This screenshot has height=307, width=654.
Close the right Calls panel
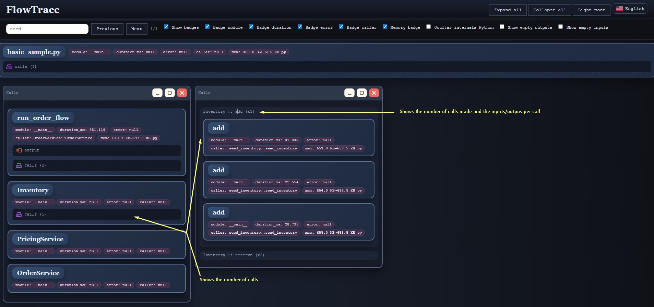[374, 93]
